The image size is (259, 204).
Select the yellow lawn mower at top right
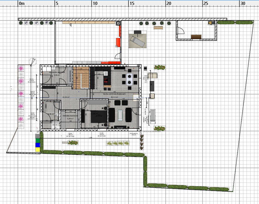[211, 23]
